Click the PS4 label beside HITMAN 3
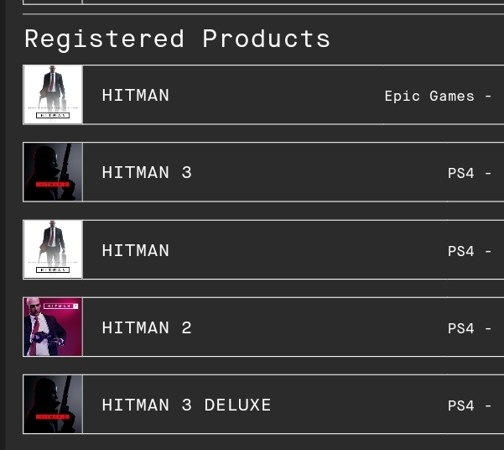This screenshot has width=504, height=450. [461, 173]
